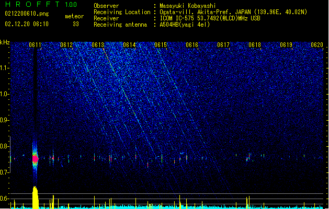Click the date stamp 02.12.20 06:10

(x=27, y=24)
